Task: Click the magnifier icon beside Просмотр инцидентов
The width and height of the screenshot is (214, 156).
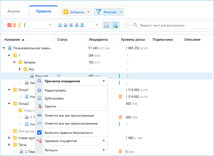Action: tap(39, 81)
